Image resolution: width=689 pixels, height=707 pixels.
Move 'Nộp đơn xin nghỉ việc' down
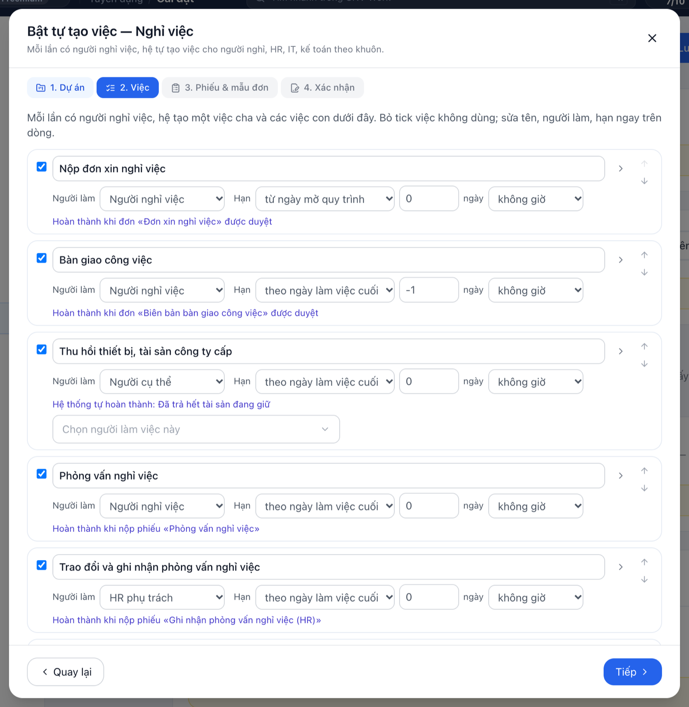tap(644, 181)
